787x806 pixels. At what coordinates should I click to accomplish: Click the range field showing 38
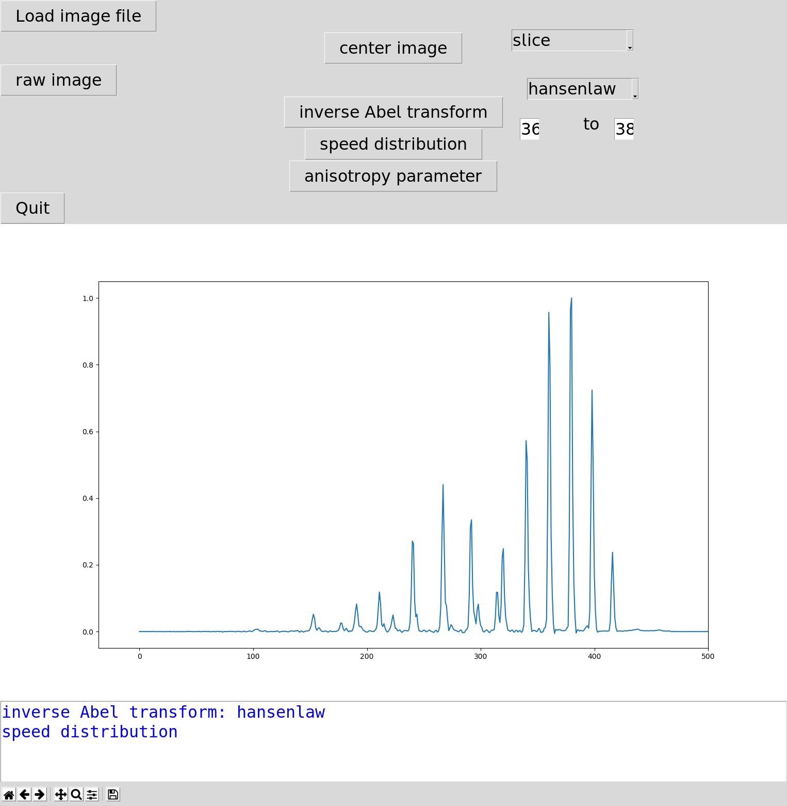[x=624, y=130]
